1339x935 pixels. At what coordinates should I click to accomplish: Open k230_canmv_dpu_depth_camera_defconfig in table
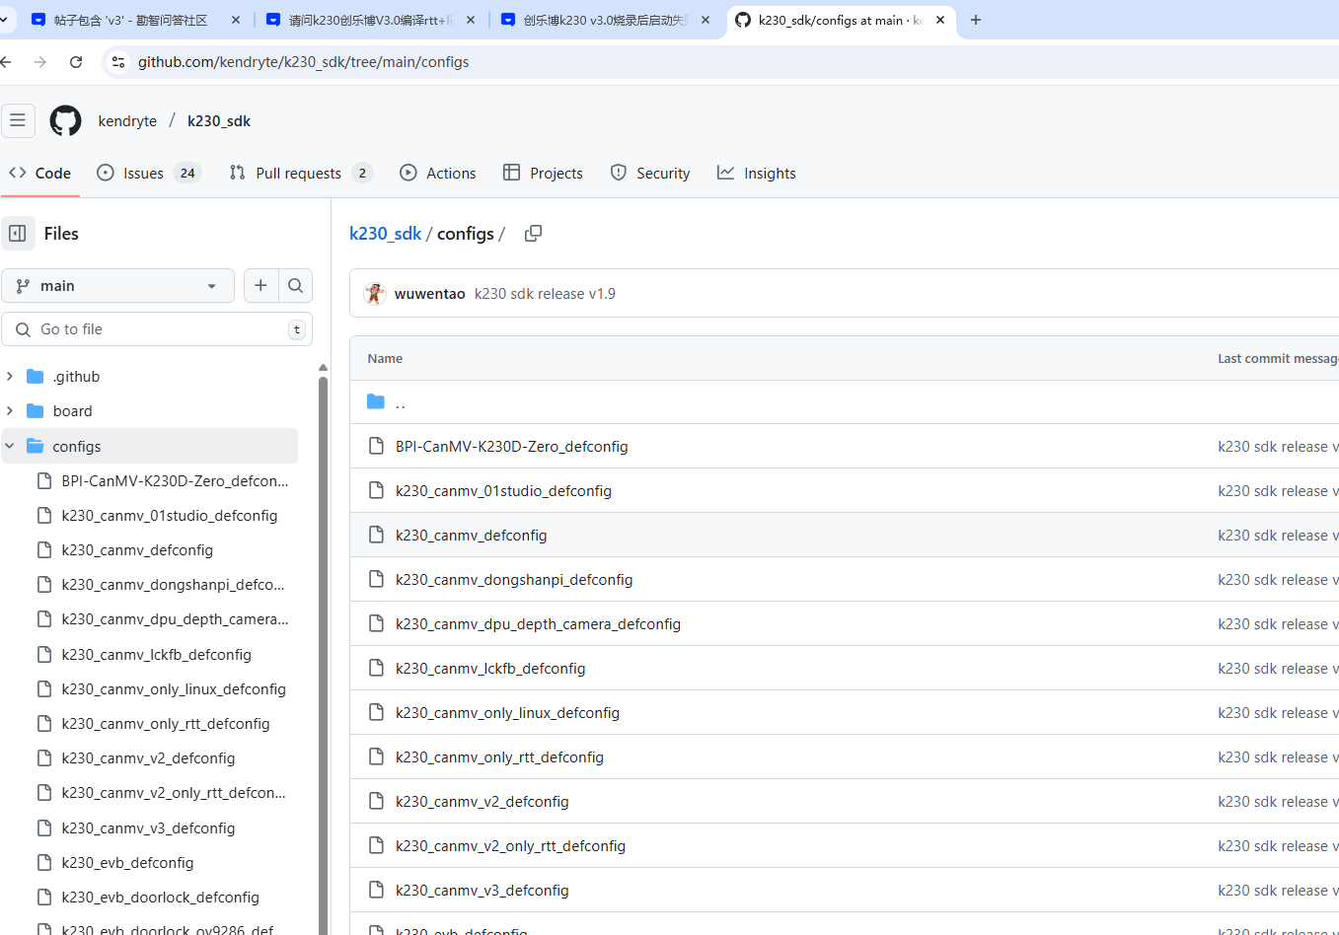click(538, 624)
